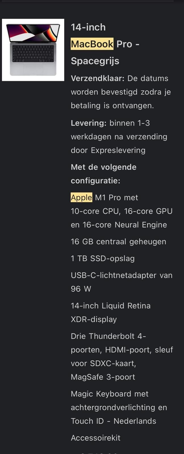Click the "XDR-display" text
This screenshot has height=454, width=184.
(94, 320)
